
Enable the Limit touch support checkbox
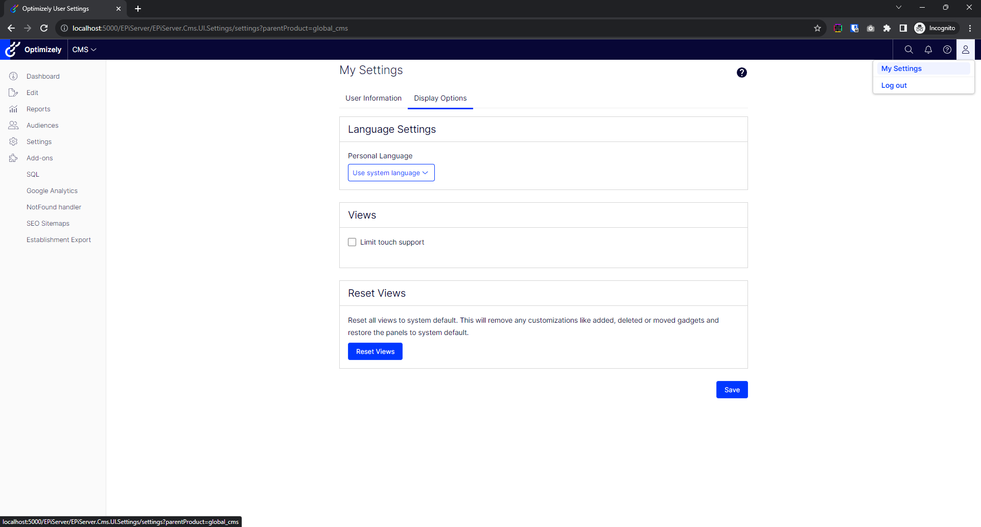pos(352,242)
